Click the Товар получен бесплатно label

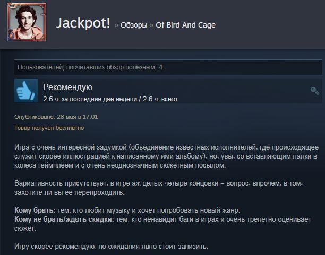click(x=49, y=128)
